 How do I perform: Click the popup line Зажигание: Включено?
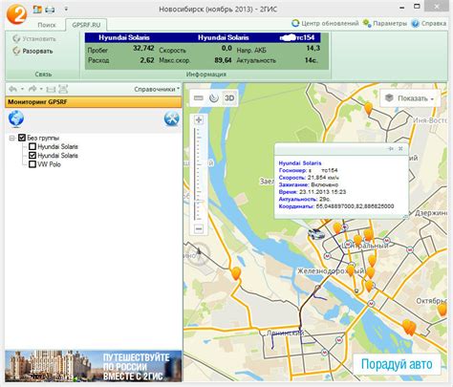[309, 184]
